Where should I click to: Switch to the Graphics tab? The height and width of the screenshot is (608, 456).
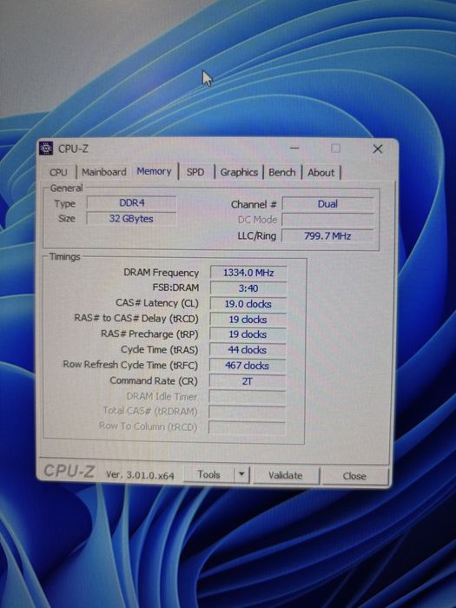(x=239, y=172)
